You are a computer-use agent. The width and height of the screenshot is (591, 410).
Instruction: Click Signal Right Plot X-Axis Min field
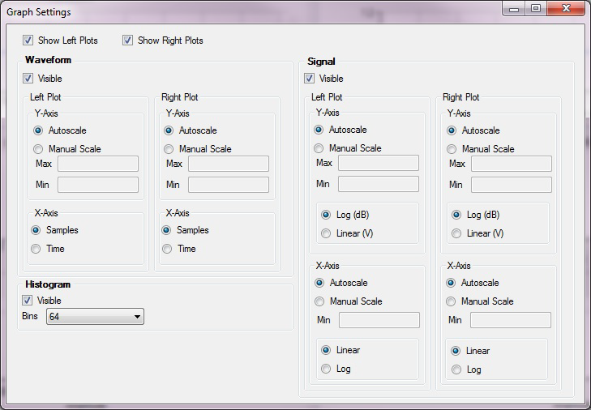(510, 320)
